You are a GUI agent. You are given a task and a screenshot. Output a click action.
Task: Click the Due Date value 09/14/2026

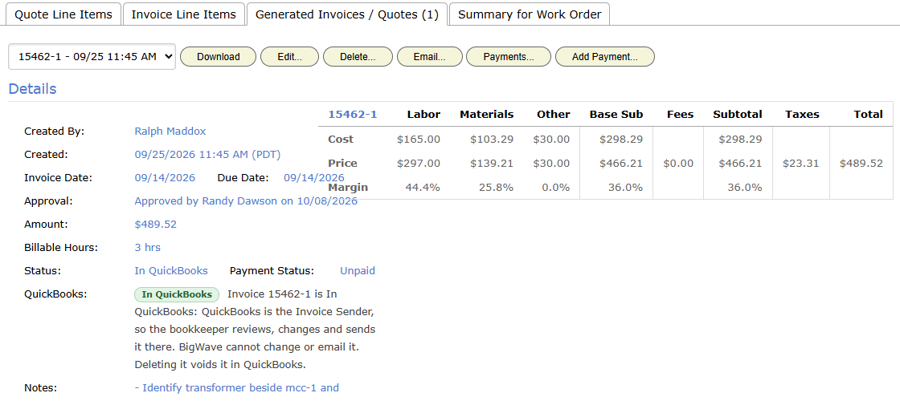point(314,177)
